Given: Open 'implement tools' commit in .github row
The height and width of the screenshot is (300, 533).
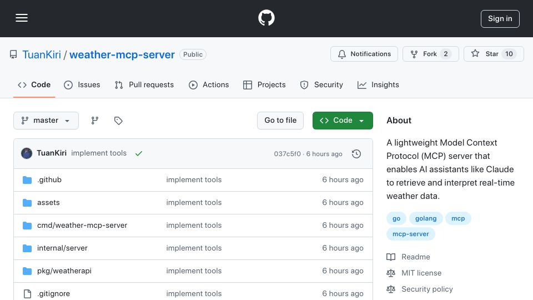Looking at the screenshot, I should [x=194, y=179].
